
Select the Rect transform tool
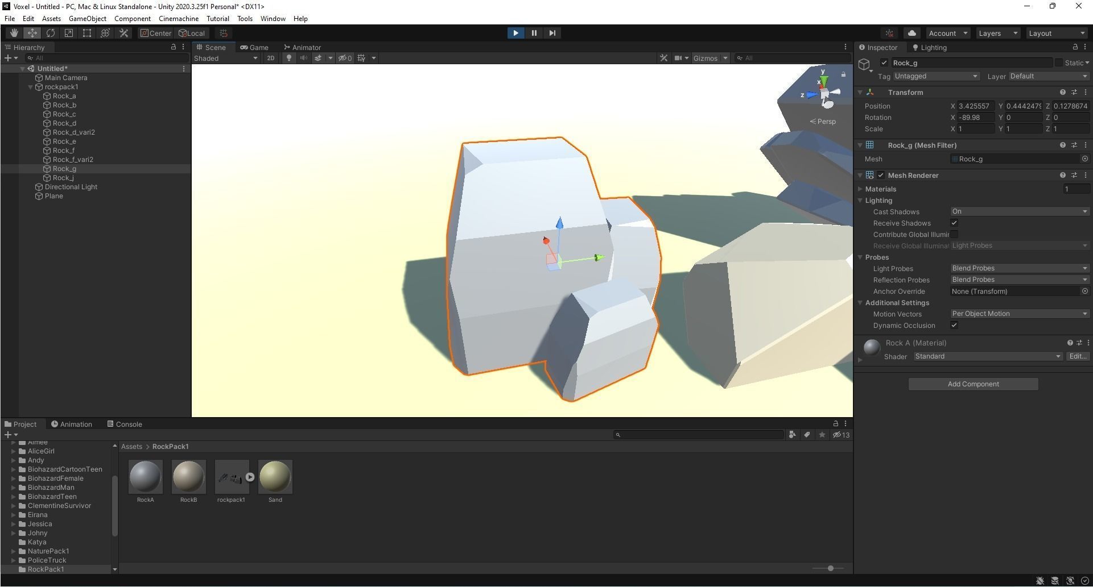(86, 33)
